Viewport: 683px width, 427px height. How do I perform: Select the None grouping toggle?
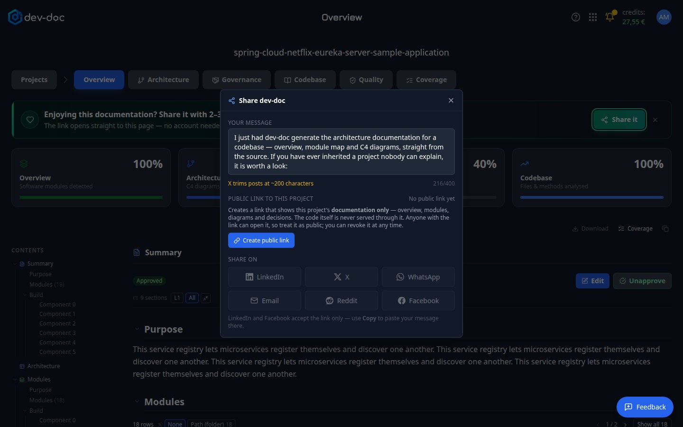175,424
